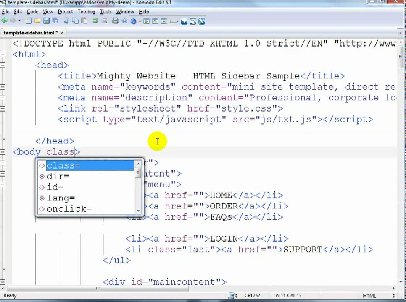This screenshot has height=302, width=406.
Task: Open the Toolbox menu
Action: click(87, 12)
